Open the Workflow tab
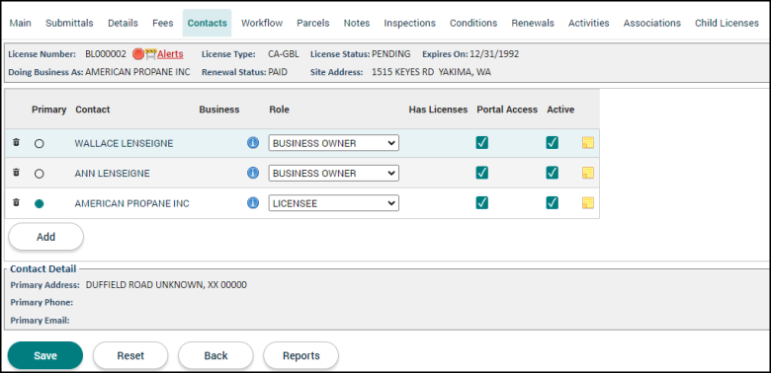Image resolution: width=771 pixels, height=373 pixels. (262, 23)
